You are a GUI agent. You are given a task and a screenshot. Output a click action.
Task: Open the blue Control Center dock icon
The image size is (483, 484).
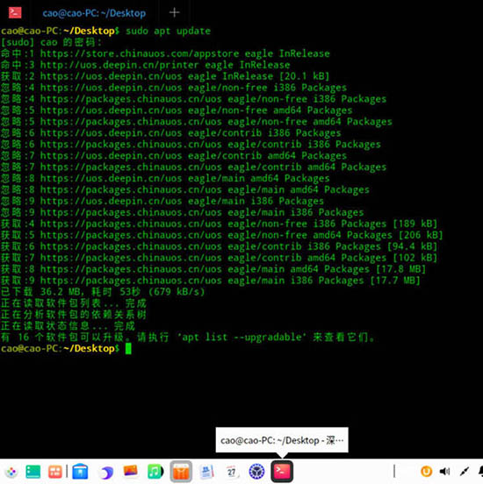pos(256,472)
